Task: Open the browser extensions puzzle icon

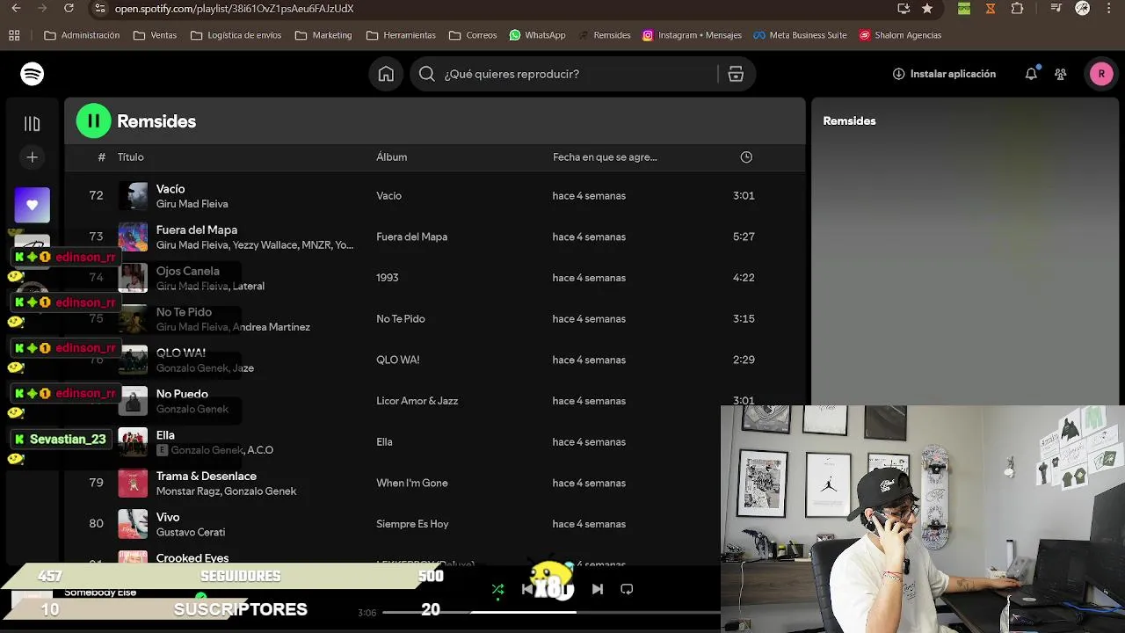Action: point(1017,9)
